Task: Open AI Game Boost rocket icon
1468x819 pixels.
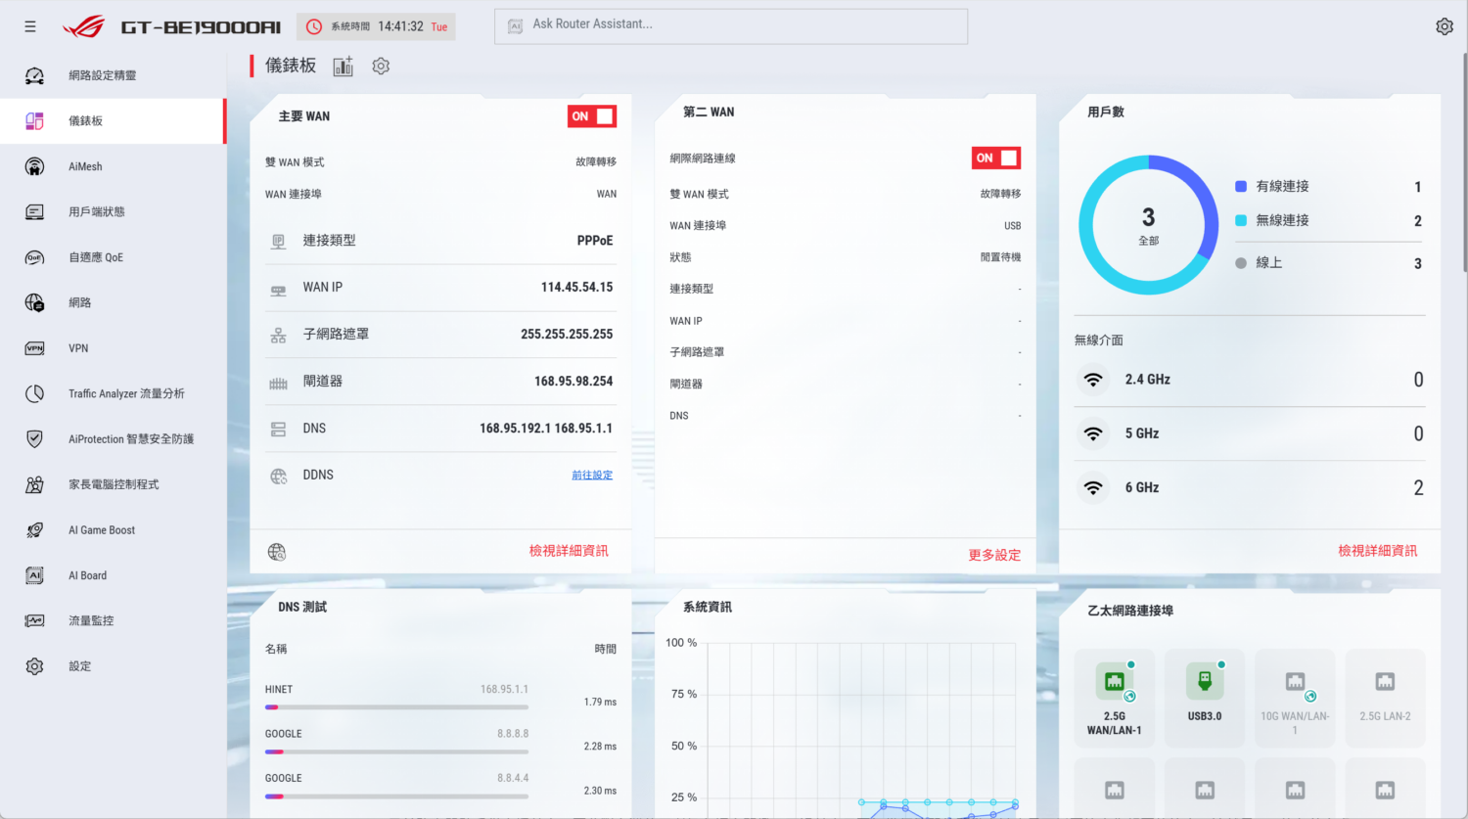Action: 34,530
